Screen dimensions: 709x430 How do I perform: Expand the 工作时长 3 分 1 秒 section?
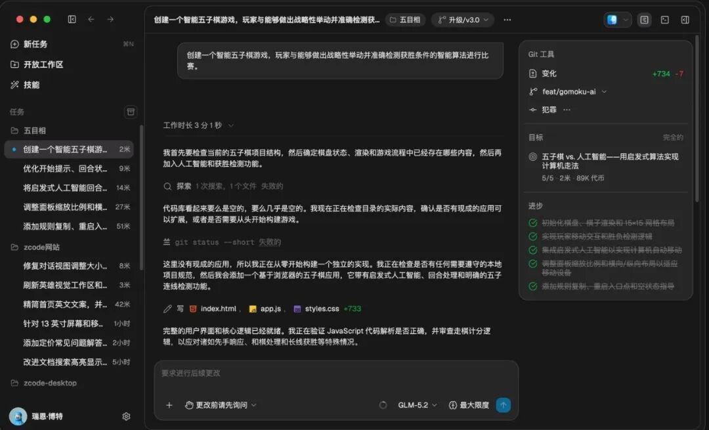tap(198, 125)
